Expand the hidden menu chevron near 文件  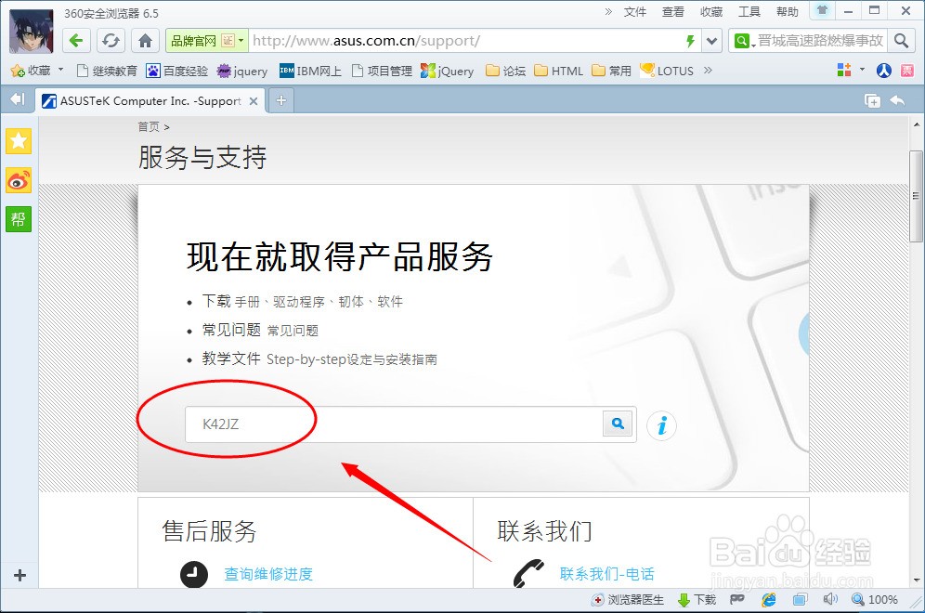tap(608, 12)
